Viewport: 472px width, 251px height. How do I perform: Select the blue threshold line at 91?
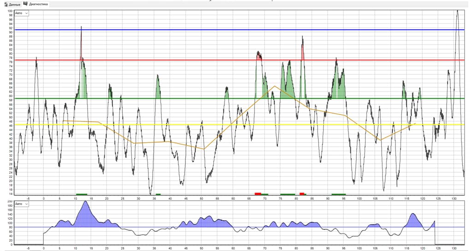tap(239, 30)
